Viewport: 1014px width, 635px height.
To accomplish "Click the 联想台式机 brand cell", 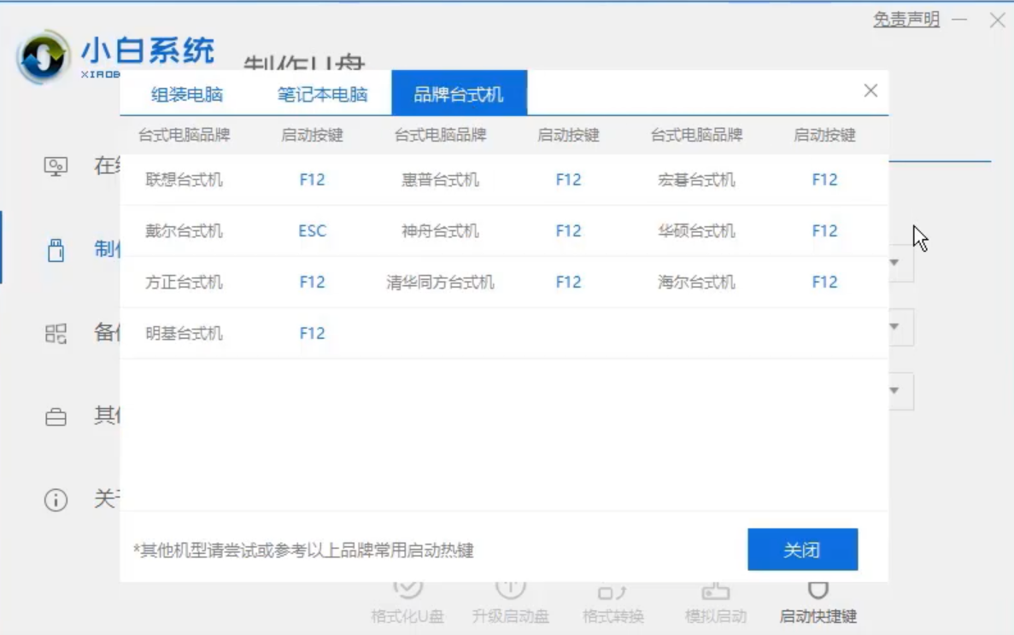I will [x=185, y=179].
